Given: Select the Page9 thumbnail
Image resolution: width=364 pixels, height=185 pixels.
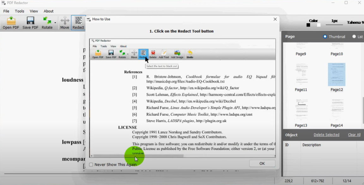Looking at the screenshot, I should [300, 49].
